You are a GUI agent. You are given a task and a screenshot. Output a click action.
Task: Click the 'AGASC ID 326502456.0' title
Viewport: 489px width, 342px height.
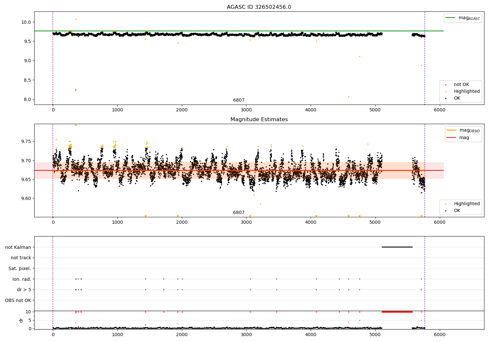click(x=259, y=7)
